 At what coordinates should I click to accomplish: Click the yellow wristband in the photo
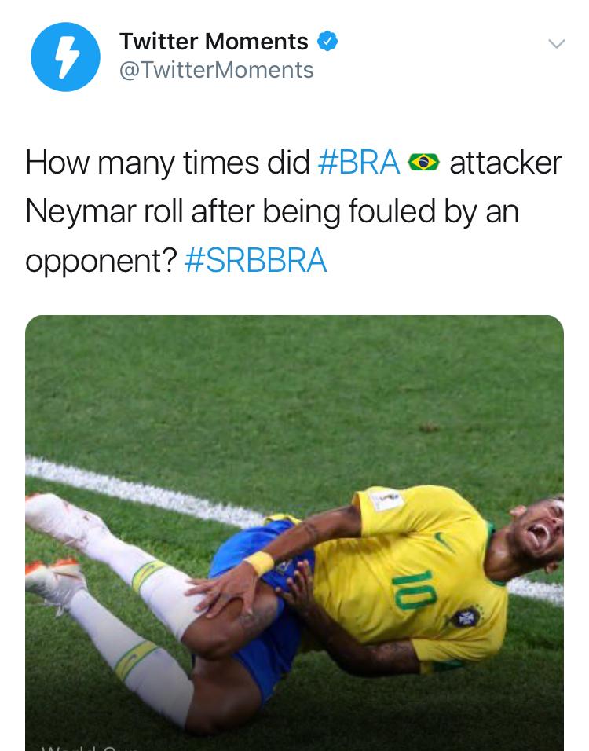click(258, 562)
